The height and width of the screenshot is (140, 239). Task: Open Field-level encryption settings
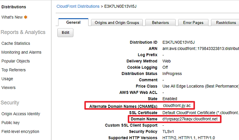(x=20, y=131)
